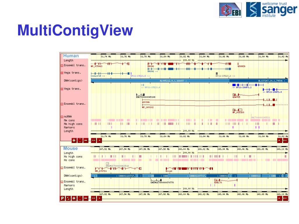Collapse the ncRNA track
The height and width of the screenshot is (224, 299).
click(62, 117)
